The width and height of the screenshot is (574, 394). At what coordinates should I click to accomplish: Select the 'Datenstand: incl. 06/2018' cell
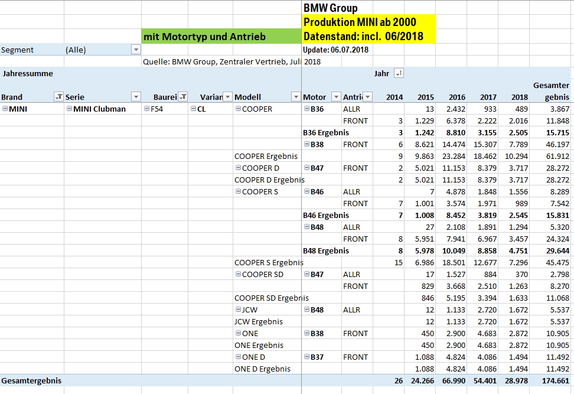368,36
